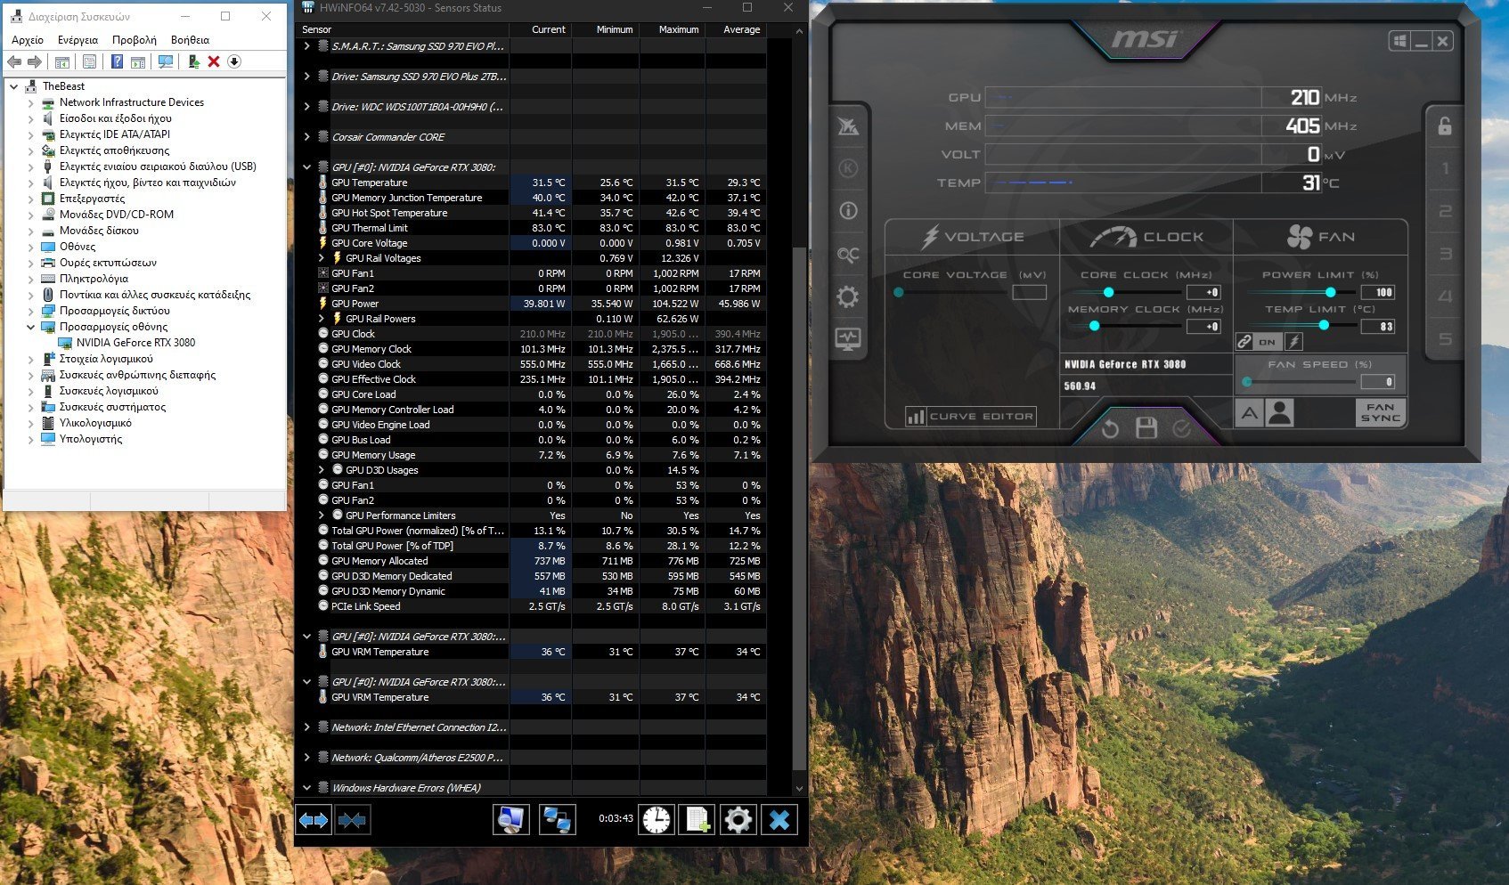This screenshot has height=885, width=1509.
Task: Click HWiNFO reset clock icon
Action: pyautogui.click(x=657, y=820)
